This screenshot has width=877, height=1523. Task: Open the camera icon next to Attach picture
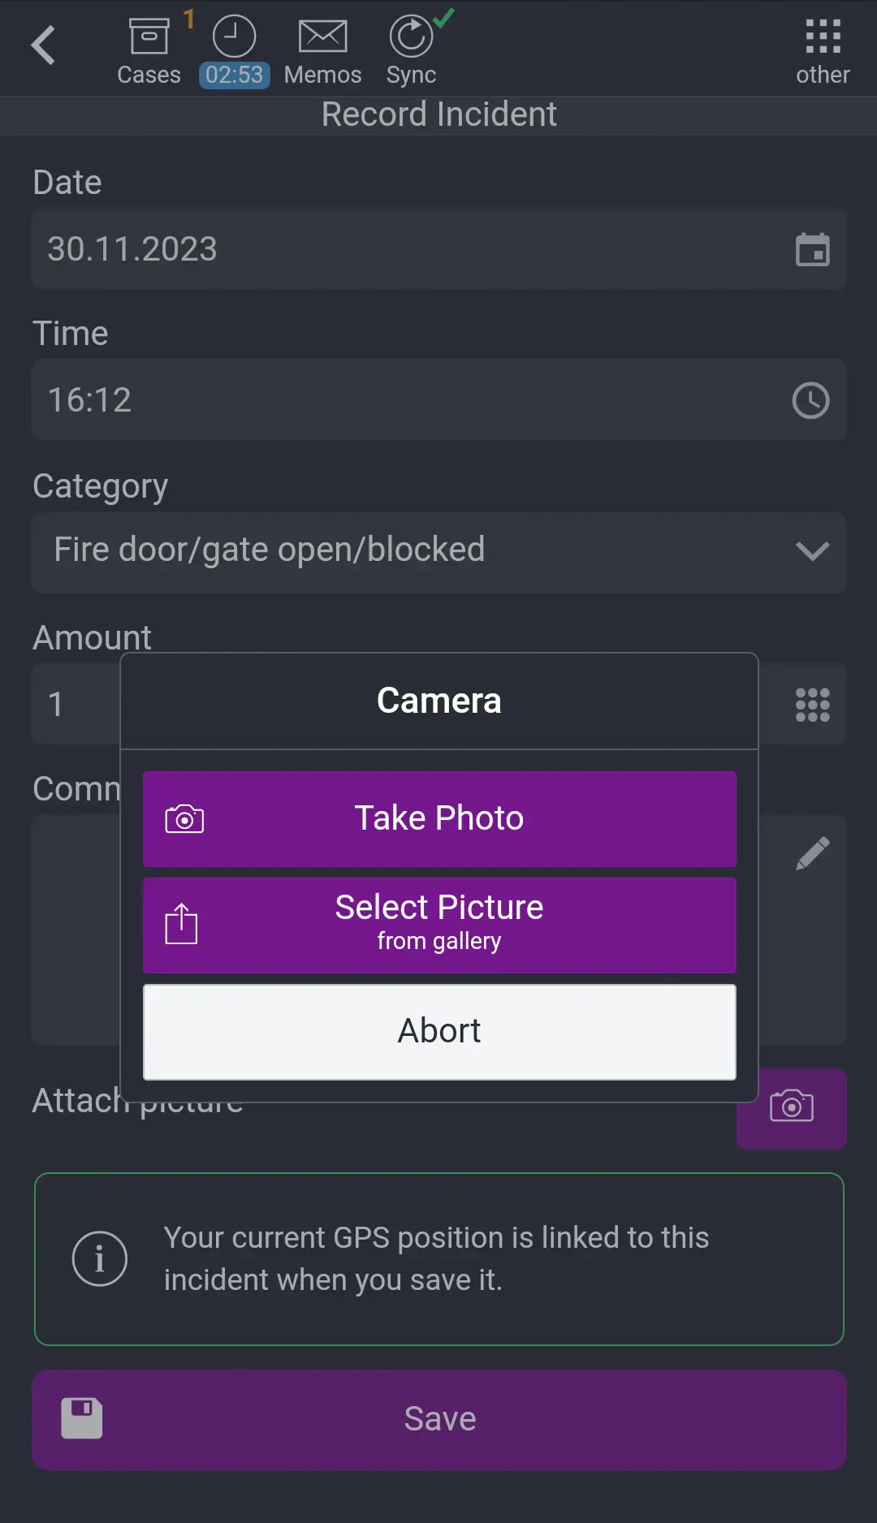point(790,1107)
